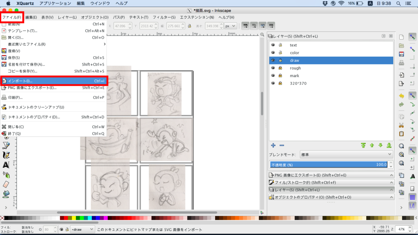418x235 pixels.
Task: Choose Save As menu entry
Action: click(53, 64)
